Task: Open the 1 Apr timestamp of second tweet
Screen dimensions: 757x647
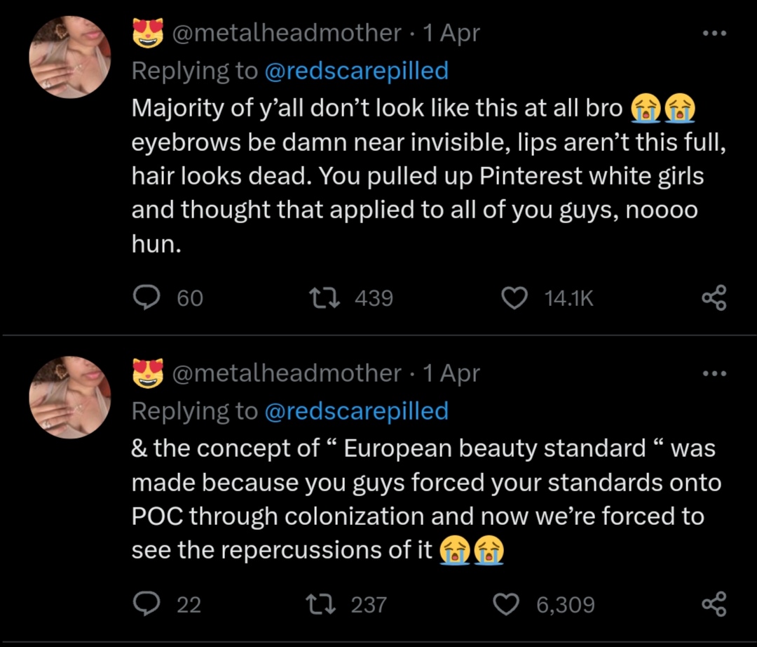Action: click(x=451, y=373)
